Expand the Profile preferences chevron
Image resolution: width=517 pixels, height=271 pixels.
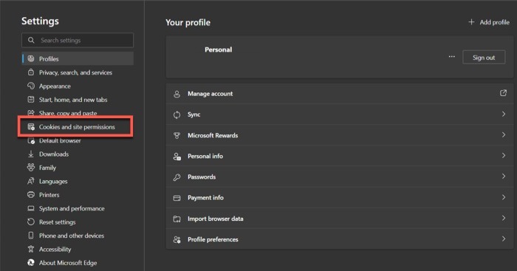(504, 239)
